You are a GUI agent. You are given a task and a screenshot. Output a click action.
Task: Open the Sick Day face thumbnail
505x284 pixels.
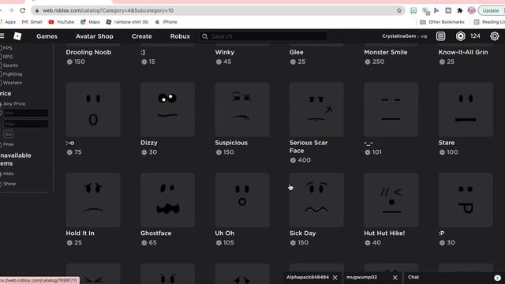316,200
